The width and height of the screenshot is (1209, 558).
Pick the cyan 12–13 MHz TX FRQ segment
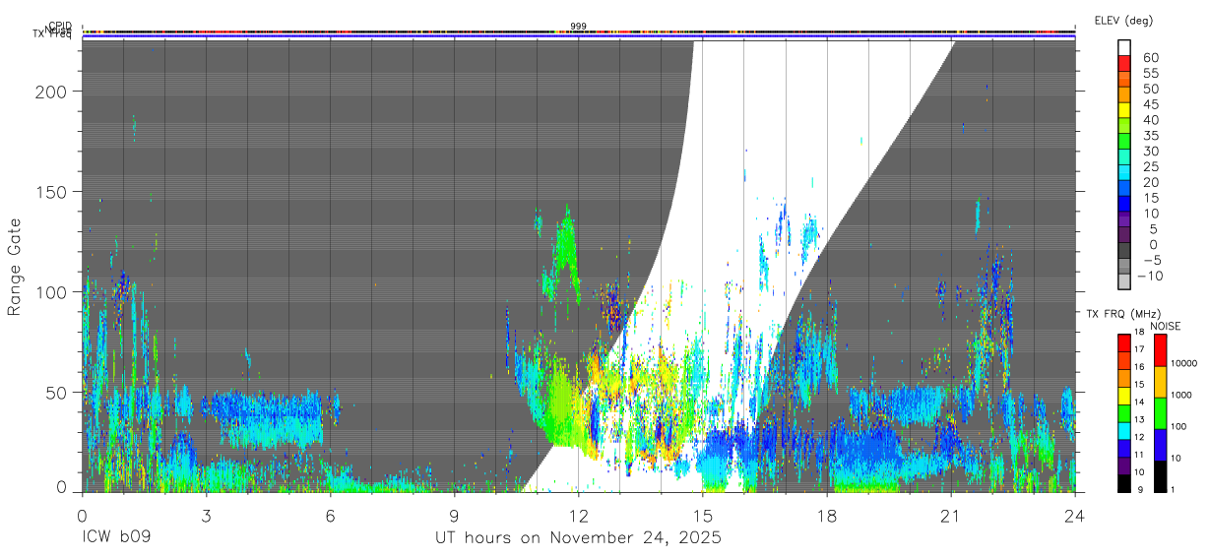1124,430
